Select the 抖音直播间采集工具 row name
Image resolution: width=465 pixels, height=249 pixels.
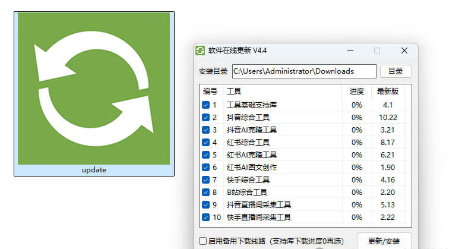pyautogui.click(x=259, y=205)
